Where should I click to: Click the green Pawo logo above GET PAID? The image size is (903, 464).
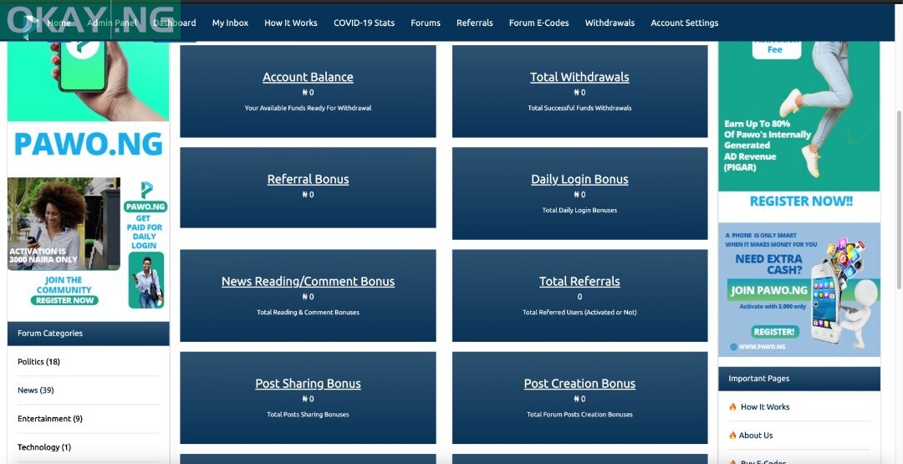pyautogui.click(x=146, y=191)
